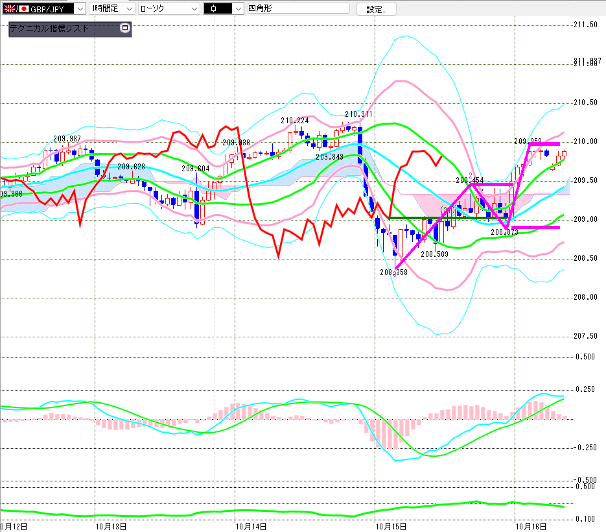Click the 209.604 price label
Image resolution: width=606 pixels, height=532 pixels.
pos(196,169)
